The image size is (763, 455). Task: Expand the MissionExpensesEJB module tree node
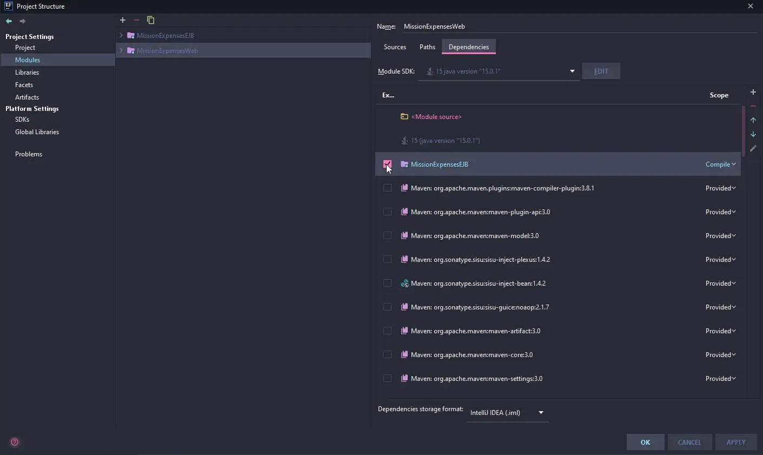tap(121, 35)
